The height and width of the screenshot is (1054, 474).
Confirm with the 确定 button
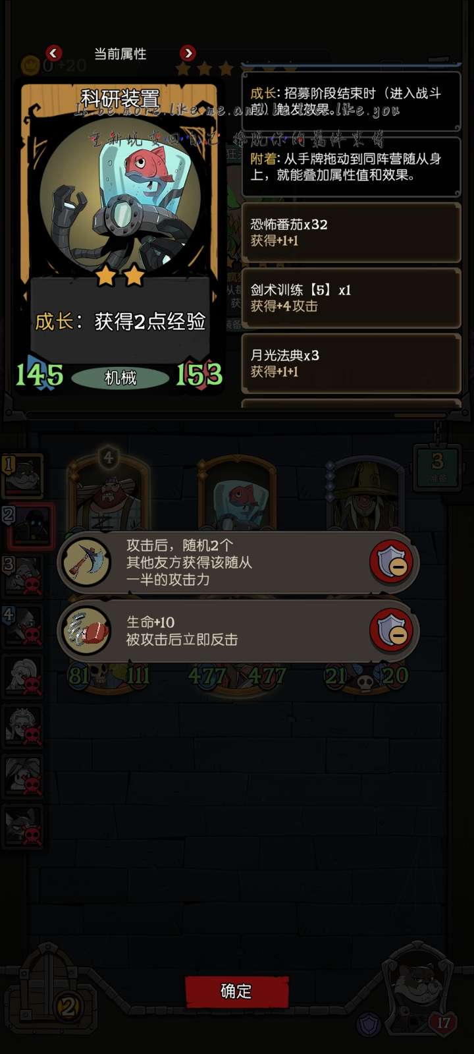click(x=236, y=991)
